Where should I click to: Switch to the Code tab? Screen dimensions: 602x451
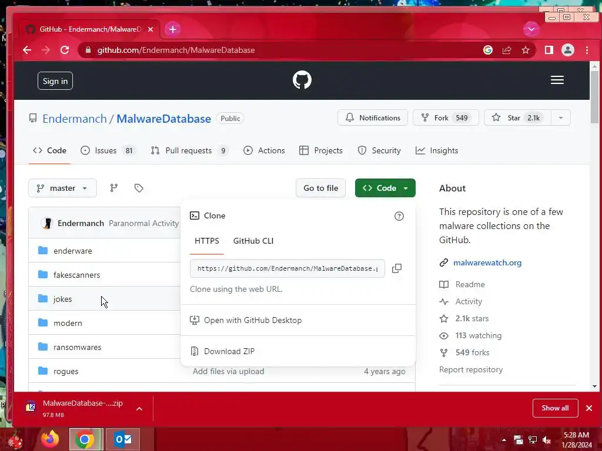click(49, 150)
